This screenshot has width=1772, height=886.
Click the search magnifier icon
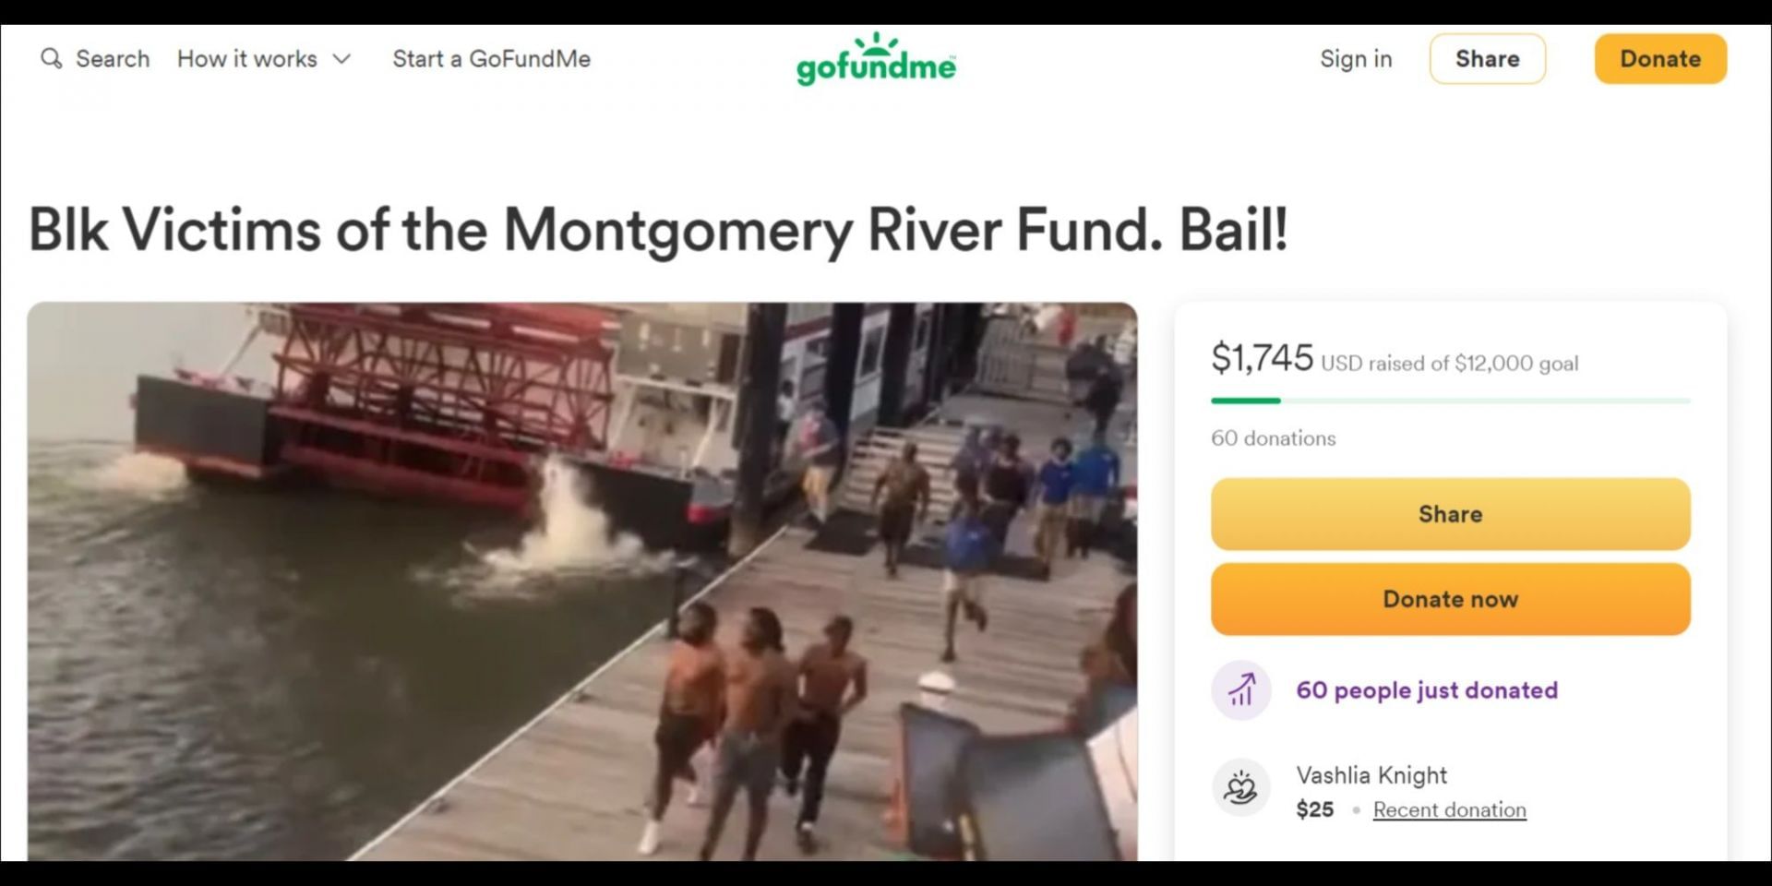[52, 58]
